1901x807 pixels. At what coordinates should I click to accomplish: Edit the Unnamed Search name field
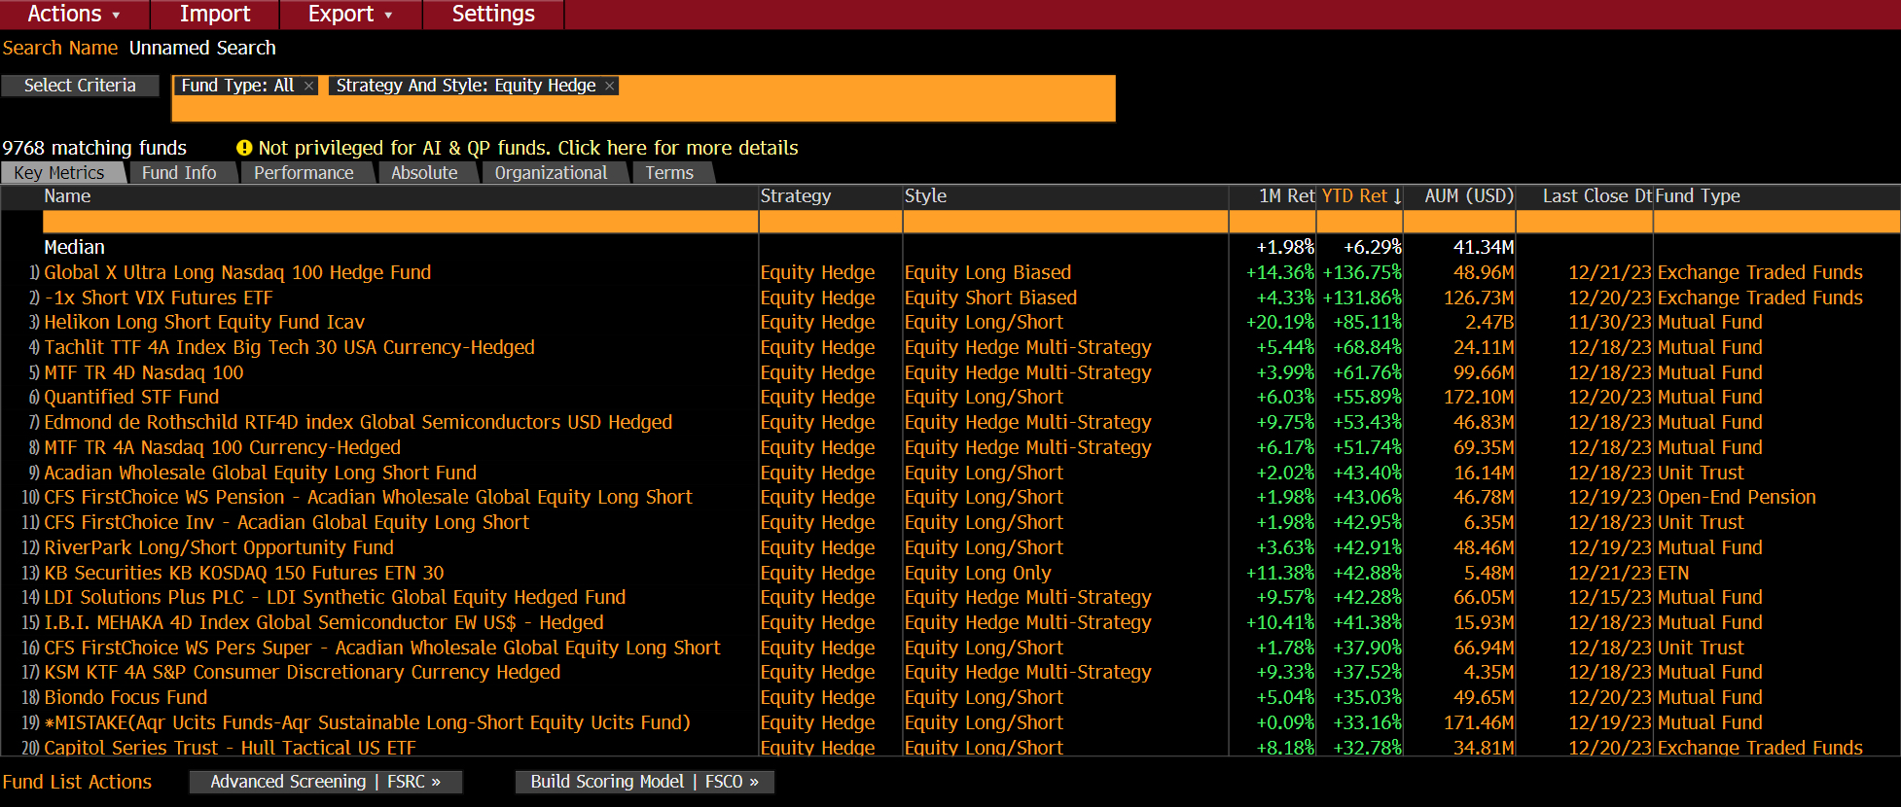pos(202,48)
